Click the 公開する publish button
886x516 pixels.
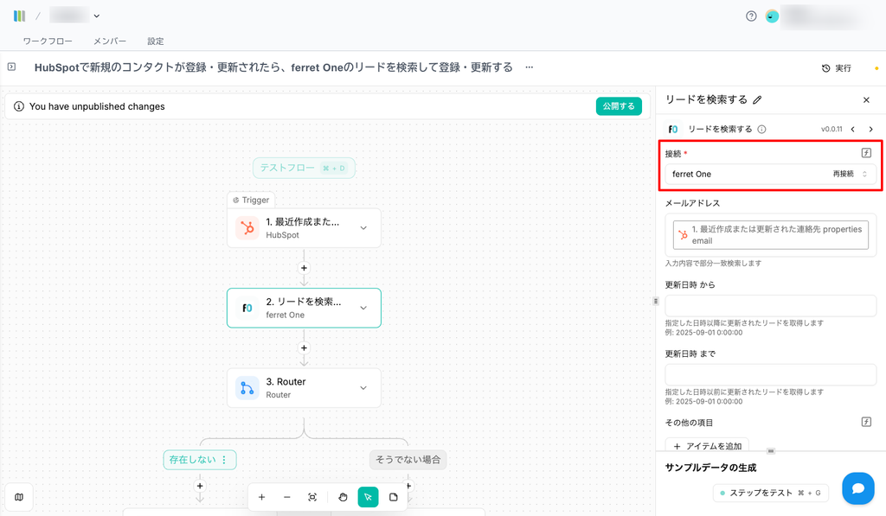618,106
